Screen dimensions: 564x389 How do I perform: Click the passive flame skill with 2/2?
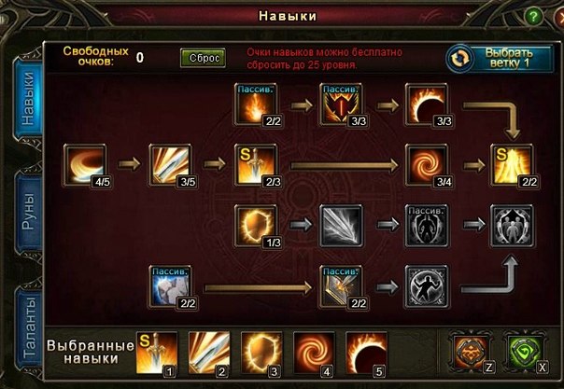(x=256, y=104)
